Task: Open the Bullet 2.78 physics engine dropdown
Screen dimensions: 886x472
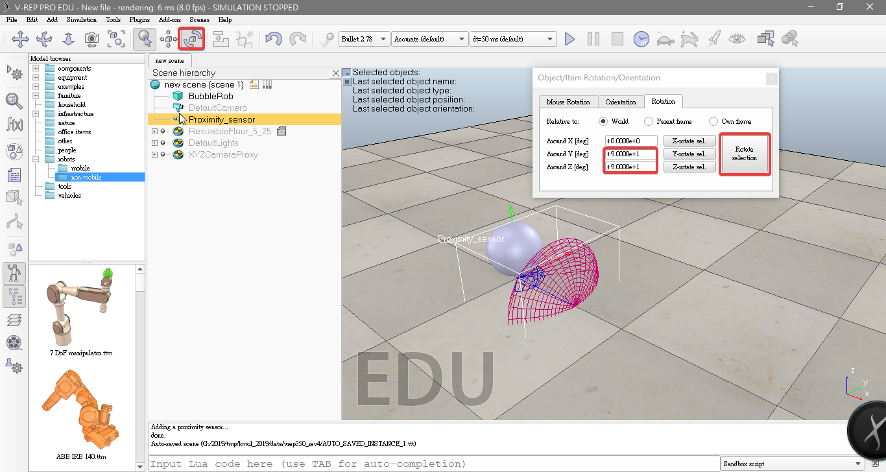Action: (x=364, y=39)
